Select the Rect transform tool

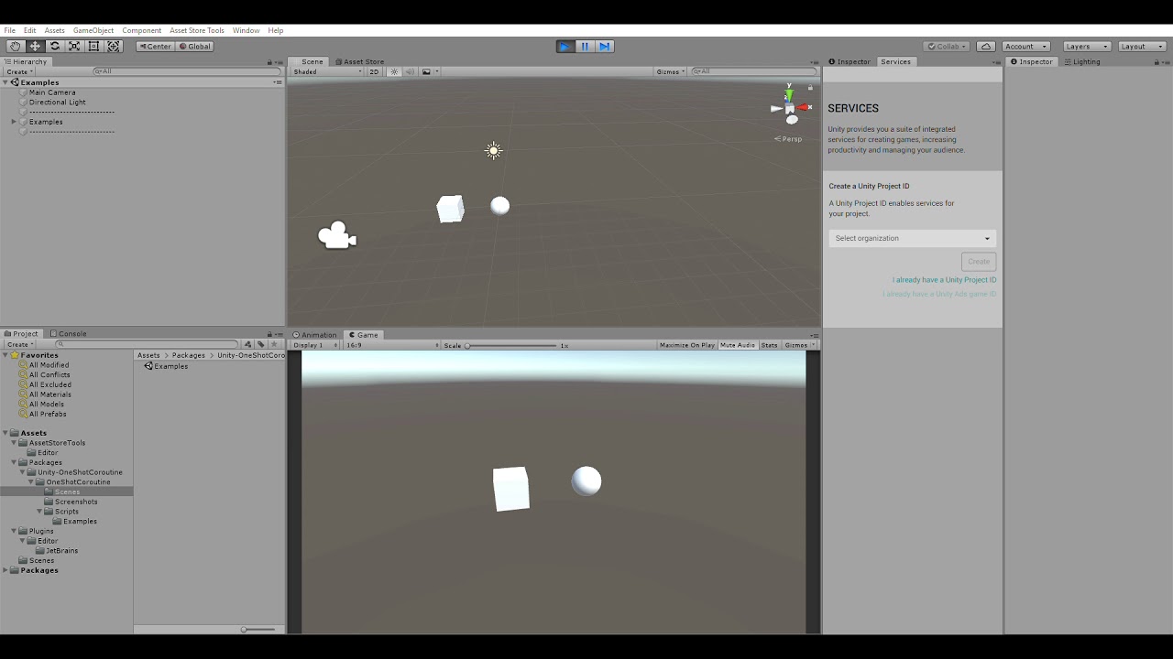[93, 46]
